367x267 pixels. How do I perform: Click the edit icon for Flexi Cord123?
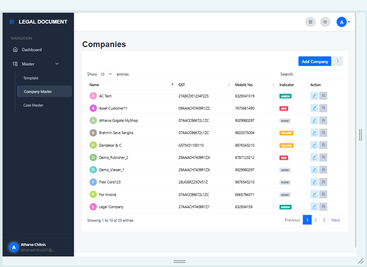coord(314,182)
